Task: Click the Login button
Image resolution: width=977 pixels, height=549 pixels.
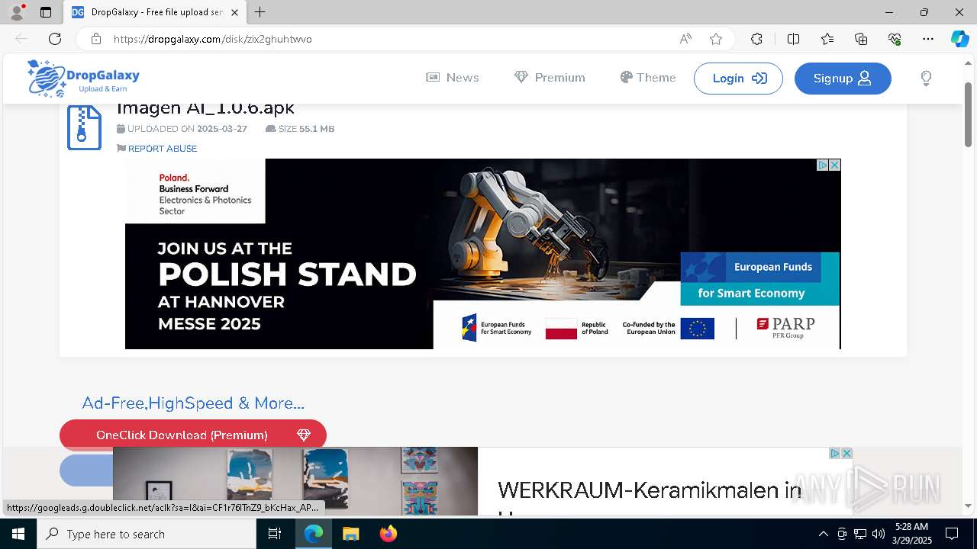Action: pos(738,79)
